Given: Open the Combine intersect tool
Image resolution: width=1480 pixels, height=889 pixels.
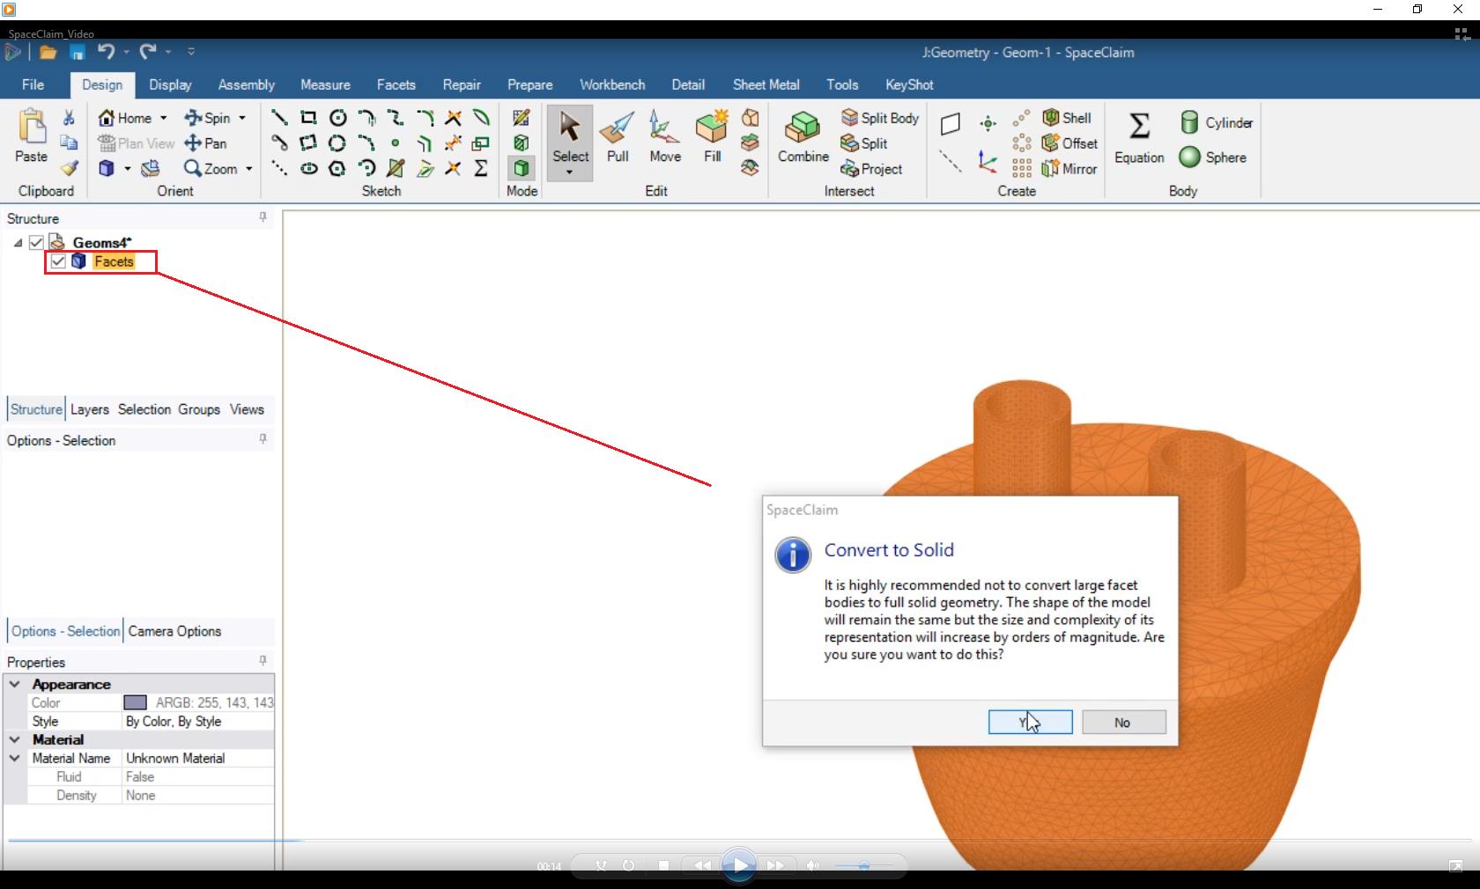Looking at the screenshot, I should tap(802, 139).
